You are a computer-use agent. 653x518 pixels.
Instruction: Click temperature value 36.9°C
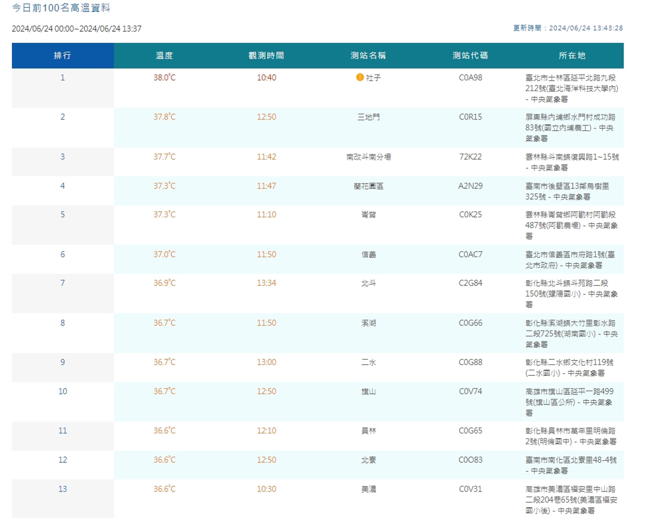164,283
